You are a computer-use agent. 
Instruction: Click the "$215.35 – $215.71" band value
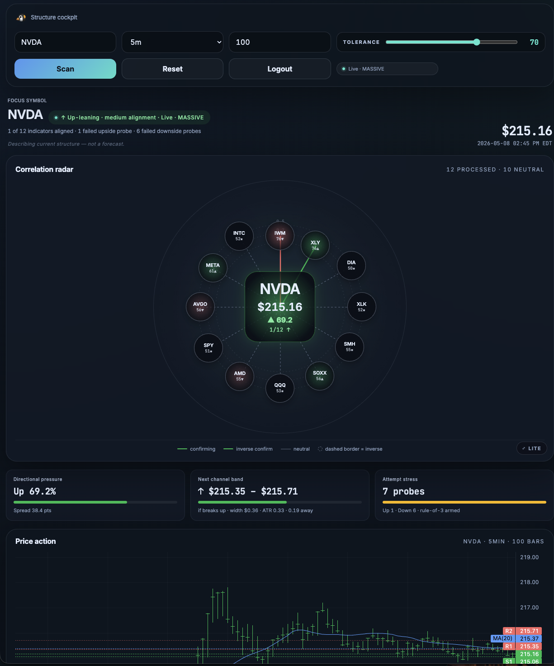[x=253, y=491]
